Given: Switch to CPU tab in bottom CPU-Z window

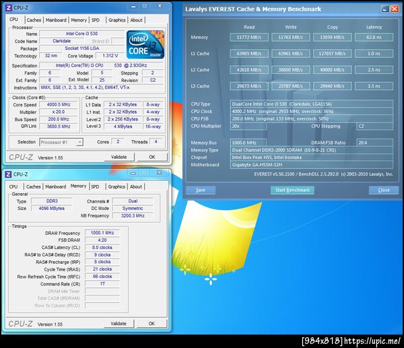Looking at the screenshot, I should coord(13,186).
